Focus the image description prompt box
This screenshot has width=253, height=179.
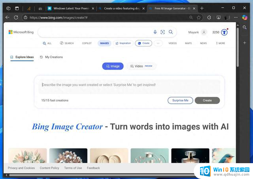pos(129,86)
